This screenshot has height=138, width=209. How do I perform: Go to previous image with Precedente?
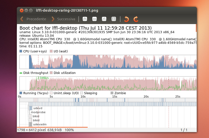pyautogui.click(x=33, y=19)
